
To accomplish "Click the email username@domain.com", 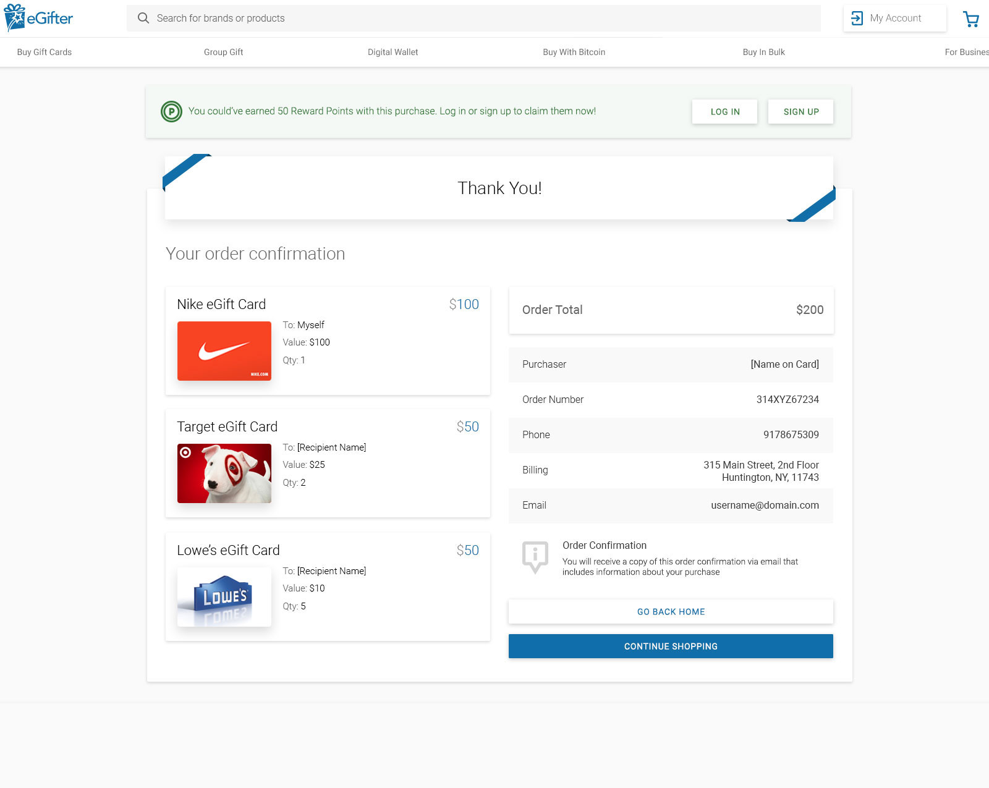I will [x=765, y=505].
